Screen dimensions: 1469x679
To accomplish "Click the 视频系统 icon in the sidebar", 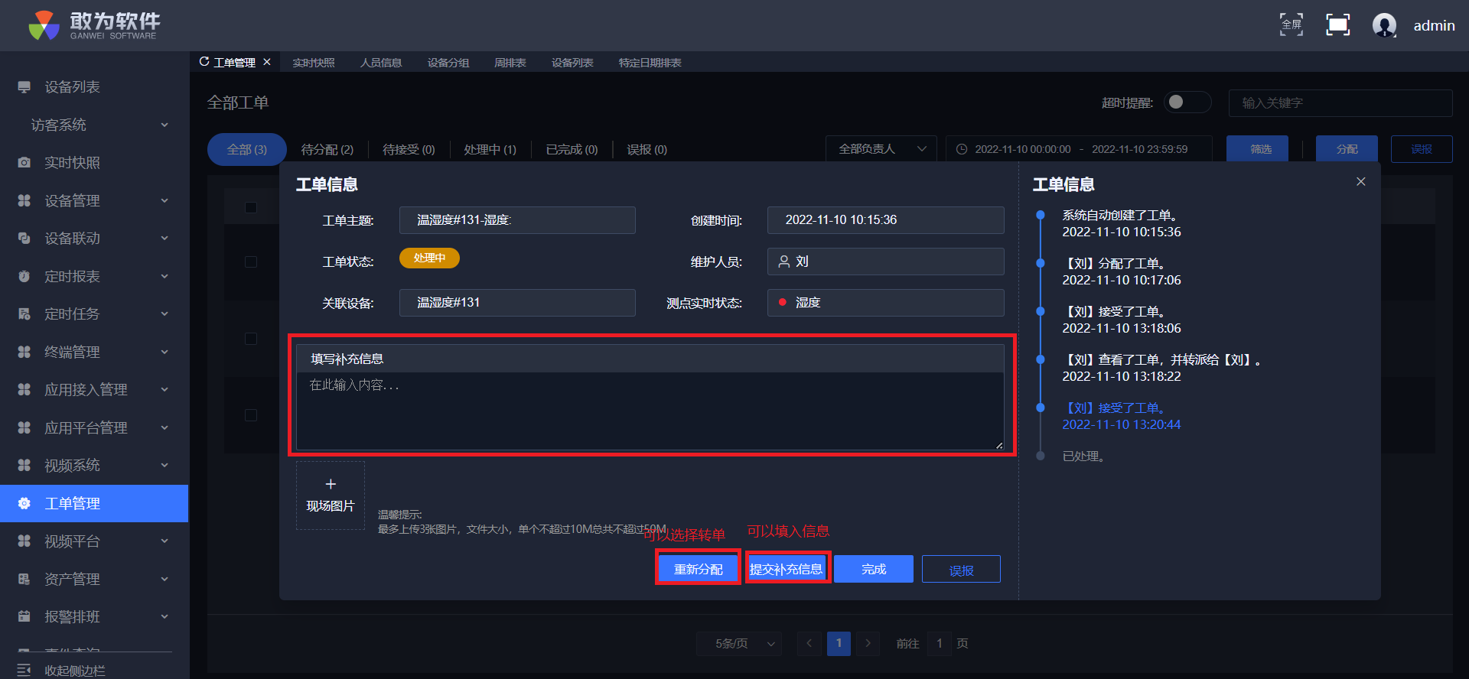I will click(24, 466).
